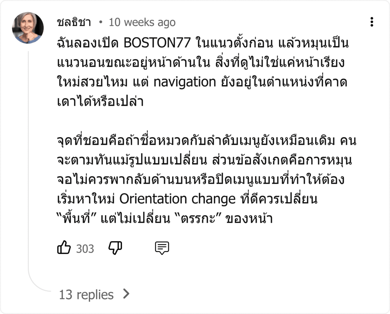Open the '10 weeks ago' timestamp link
390x314 pixels.
point(142,22)
